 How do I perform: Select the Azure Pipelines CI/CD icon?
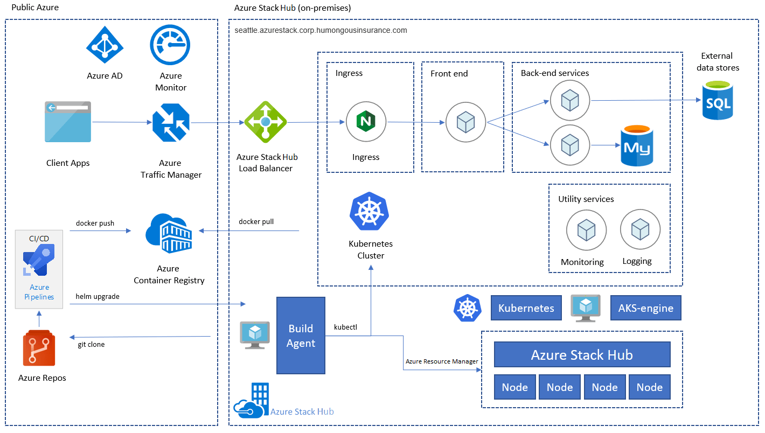click(39, 261)
